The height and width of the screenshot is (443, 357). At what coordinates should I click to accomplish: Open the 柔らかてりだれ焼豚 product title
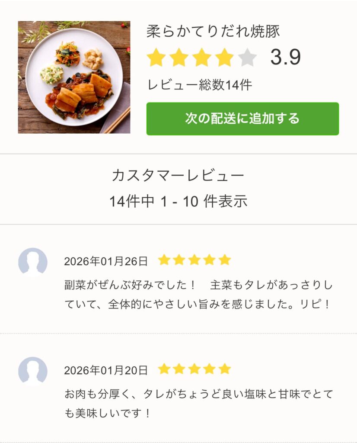[213, 31]
